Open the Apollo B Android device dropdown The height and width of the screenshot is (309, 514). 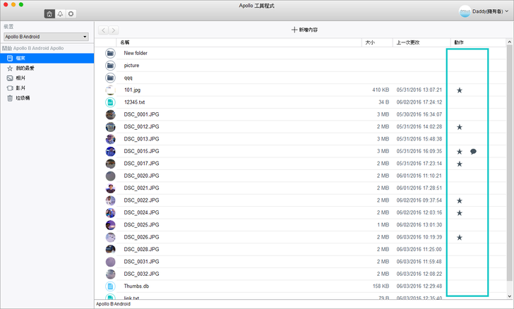coord(45,36)
